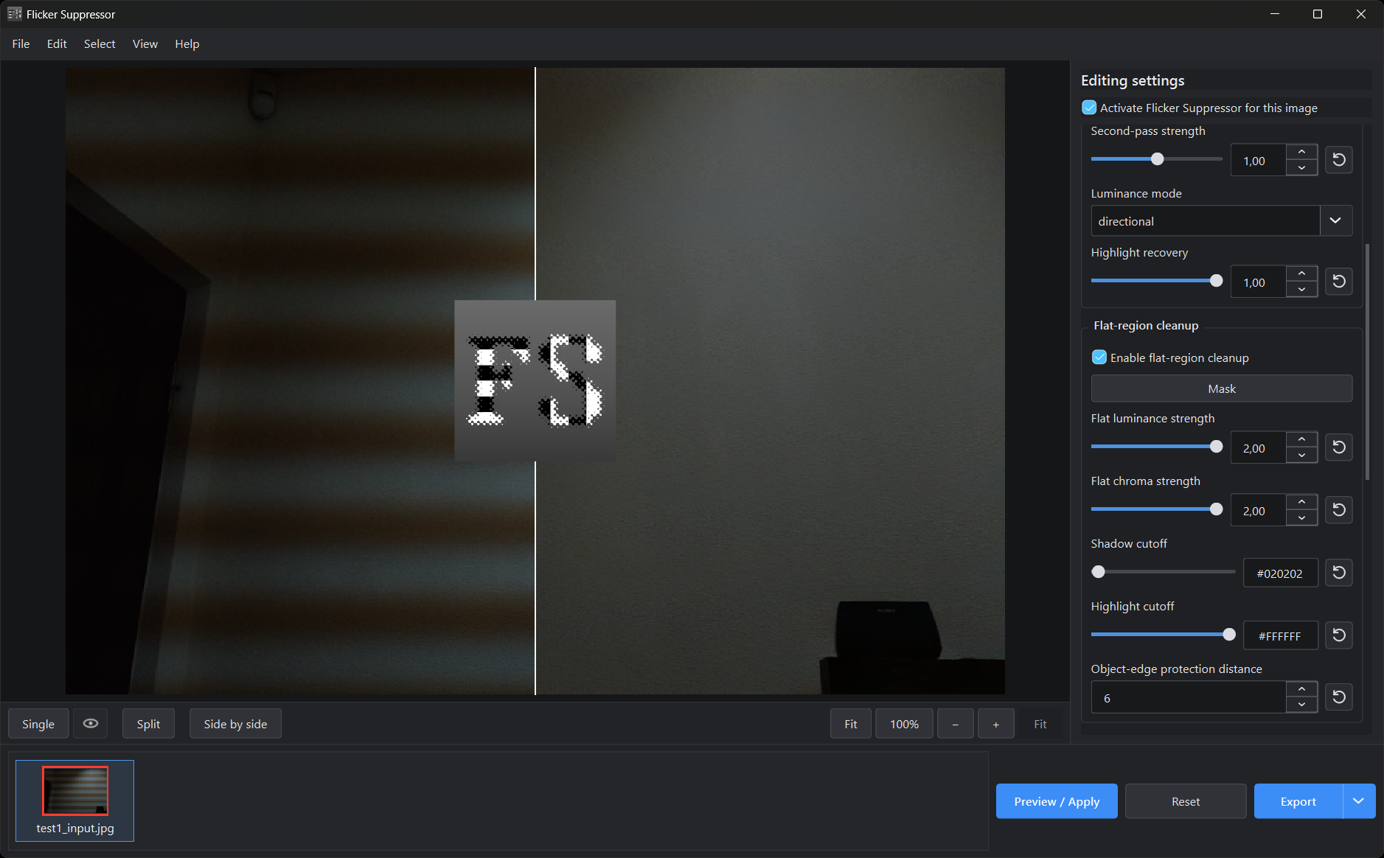Reset Highlight recovery value

coord(1338,282)
